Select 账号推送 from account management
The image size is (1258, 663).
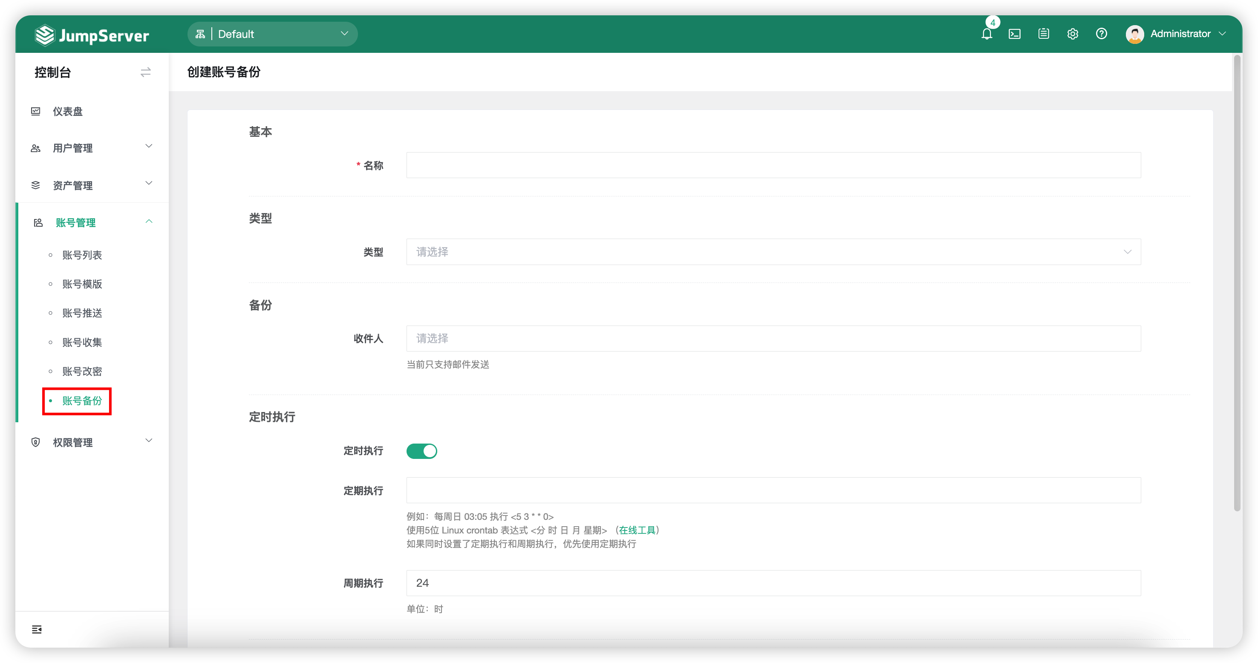pyautogui.click(x=82, y=313)
